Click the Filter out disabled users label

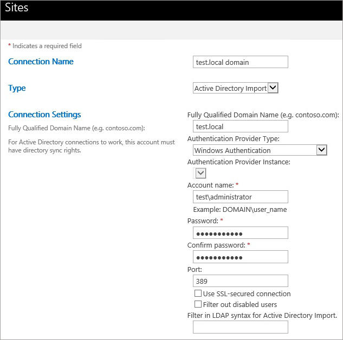(240, 304)
